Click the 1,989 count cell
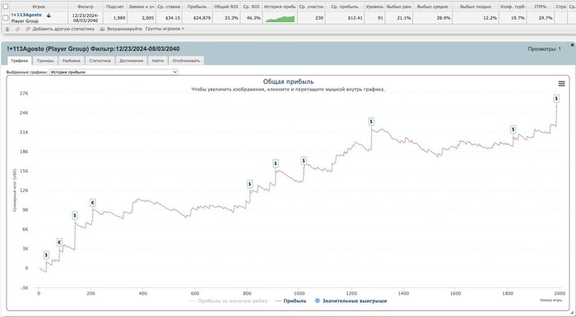576x317 pixels. click(x=115, y=18)
